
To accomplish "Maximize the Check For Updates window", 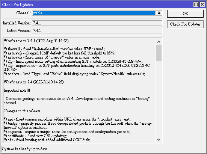I will [x=196, y=5].
